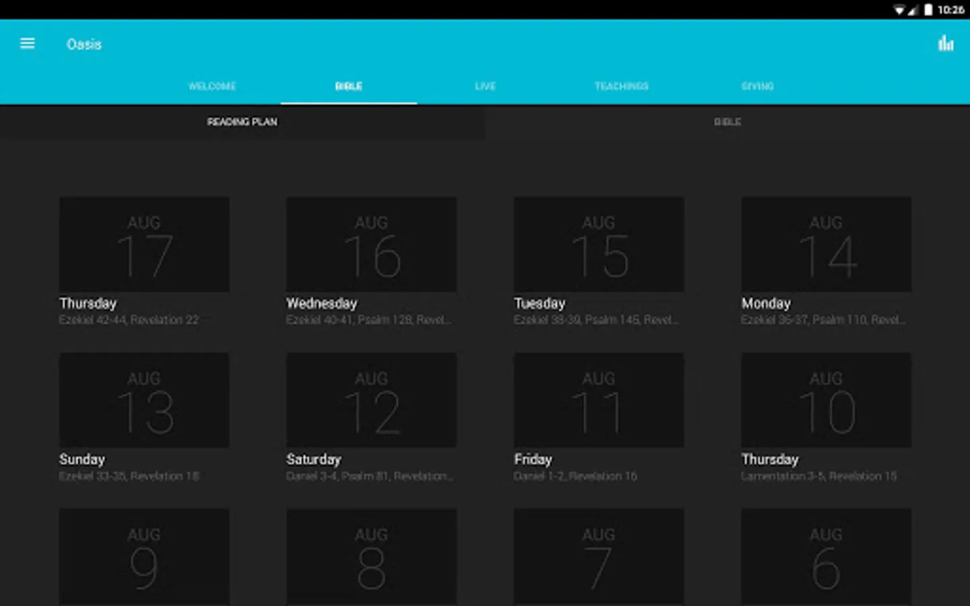Open the Aug 9 reading card

pos(144,557)
